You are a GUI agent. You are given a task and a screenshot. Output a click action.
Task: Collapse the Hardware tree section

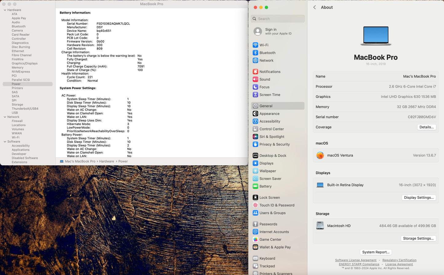click(x=5, y=10)
